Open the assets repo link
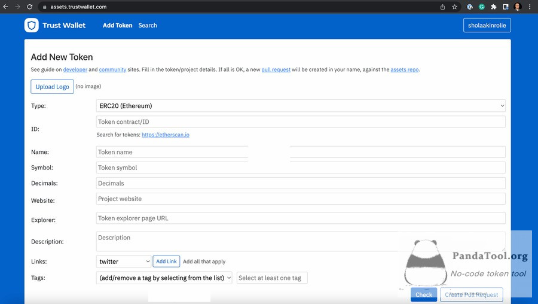538x304 pixels. (405, 69)
